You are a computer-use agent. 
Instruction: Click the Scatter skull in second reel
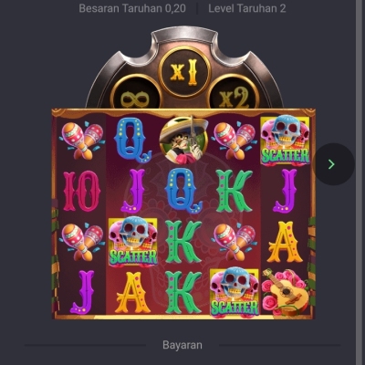pyautogui.click(x=133, y=242)
